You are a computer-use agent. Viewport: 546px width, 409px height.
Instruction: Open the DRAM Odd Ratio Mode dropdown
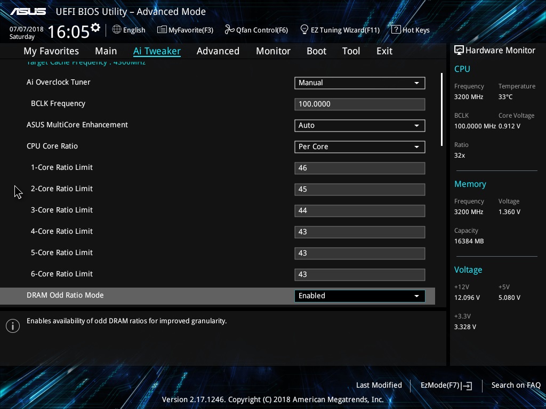pos(360,296)
